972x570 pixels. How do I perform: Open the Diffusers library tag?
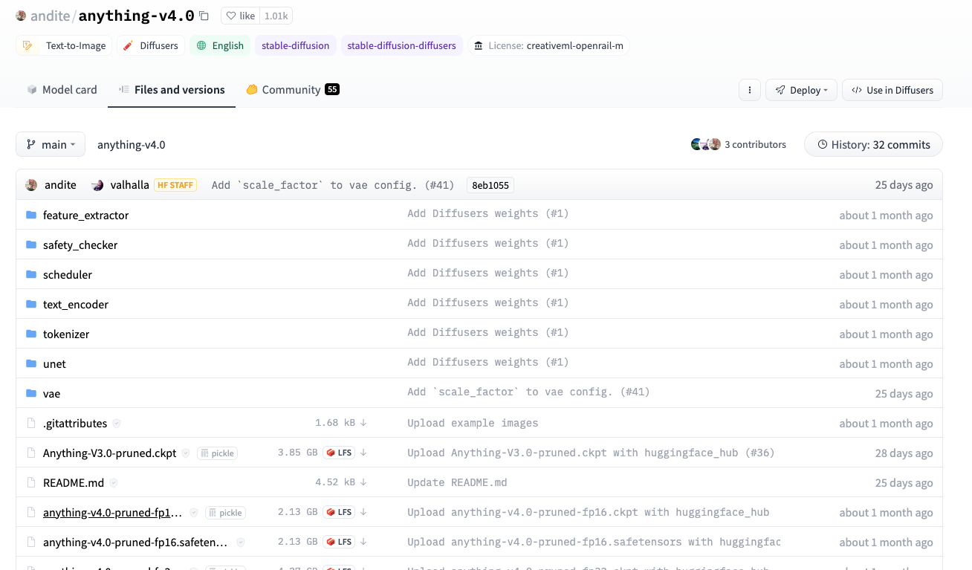pyautogui.click(x=151, y=45)
